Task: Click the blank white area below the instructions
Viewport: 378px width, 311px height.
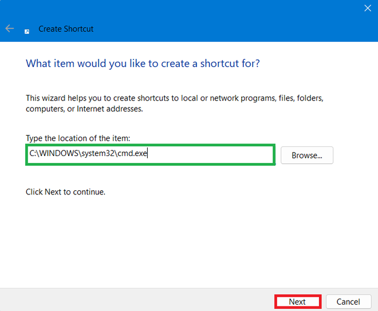Action: pyautogui.click(x=189, y=240)
